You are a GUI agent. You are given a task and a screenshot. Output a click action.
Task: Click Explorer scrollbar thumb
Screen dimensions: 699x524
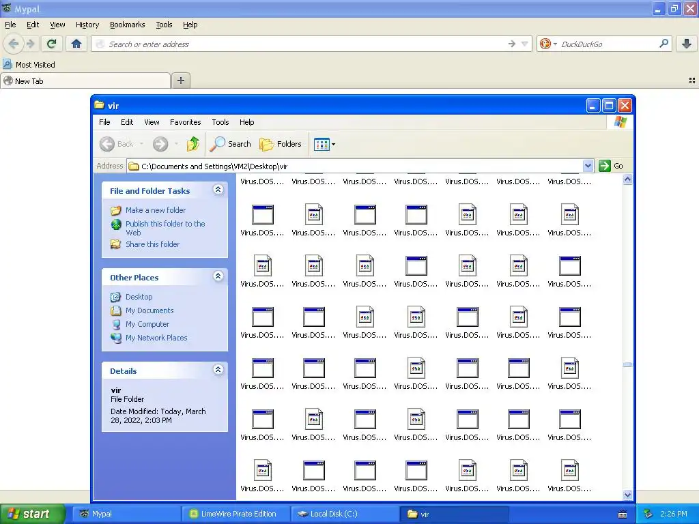[628, 364]
